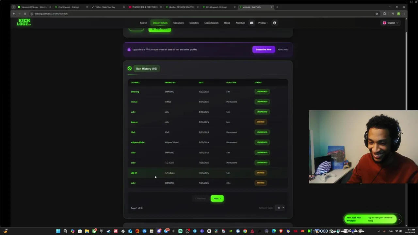Click the date 10/2/2025
Image resolution: width=418 pixels, height=235 pixels.
point(204,92)
